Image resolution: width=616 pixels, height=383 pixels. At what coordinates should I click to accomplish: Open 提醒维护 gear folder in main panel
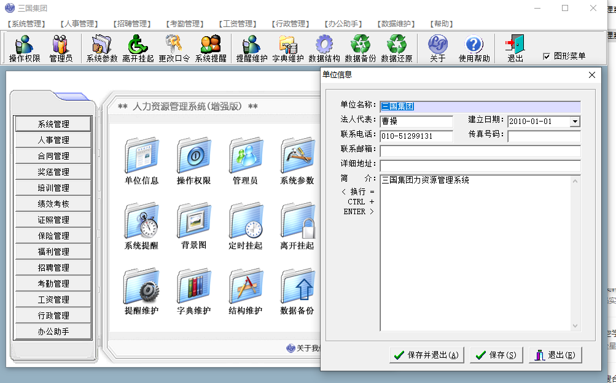click(x=141, y=291)
